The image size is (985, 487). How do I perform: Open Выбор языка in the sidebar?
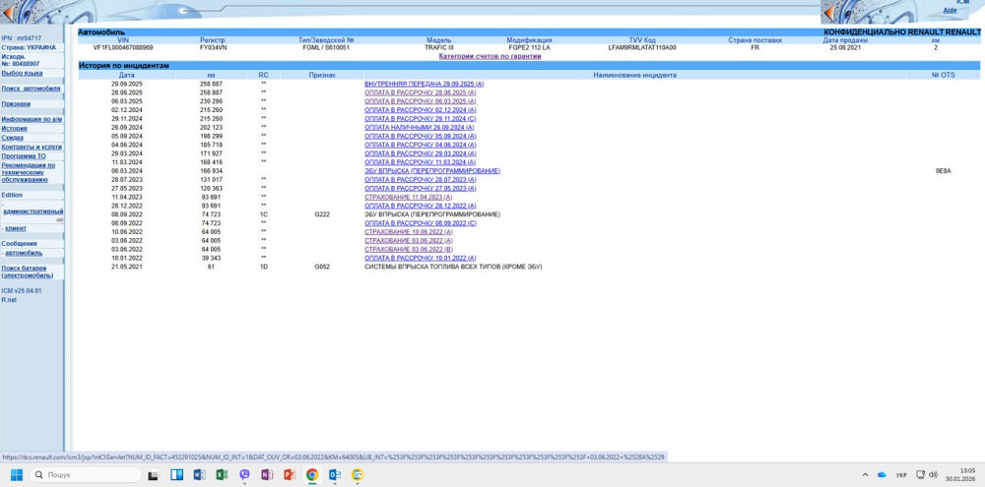(22, 73)
